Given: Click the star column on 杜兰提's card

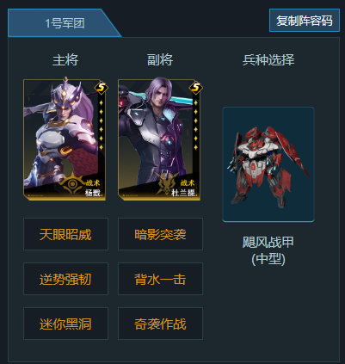Looking at the screenshot, I should pos(195,125).
